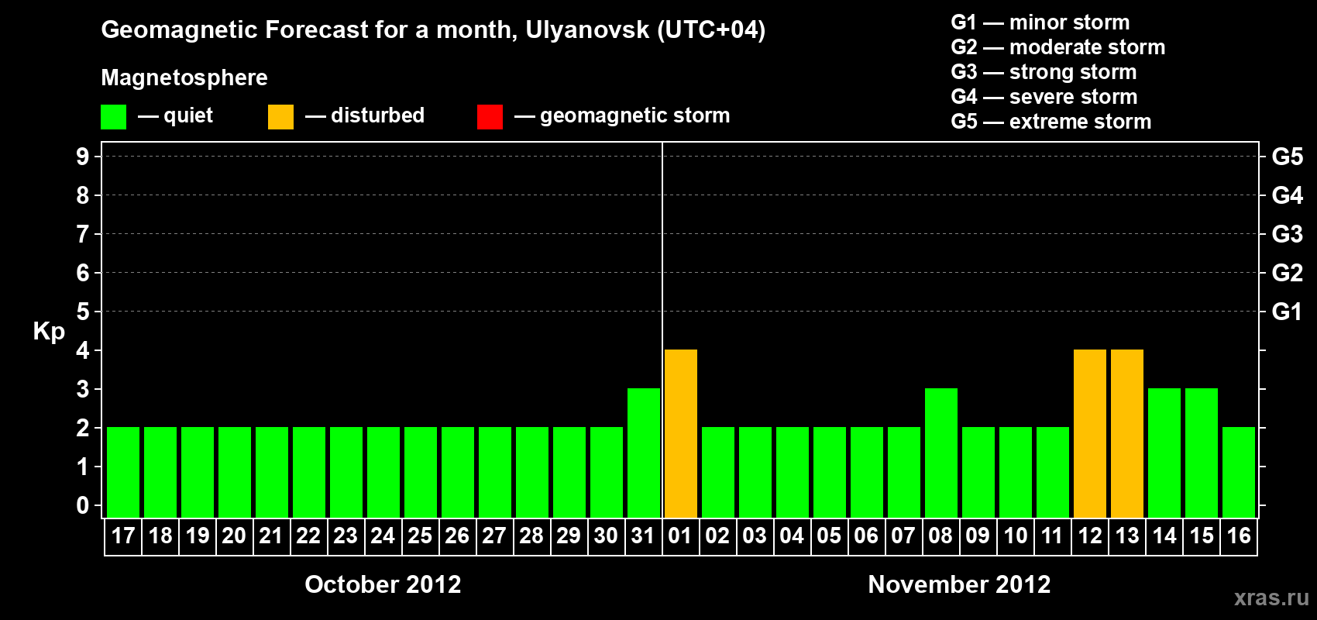Click the red geomagnetic storm swatch
Image resolution: width=1317 pixels, height=620 pixels.
pos(490,117)
